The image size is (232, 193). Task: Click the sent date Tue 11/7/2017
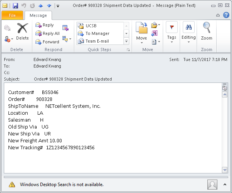pos(205,59)
